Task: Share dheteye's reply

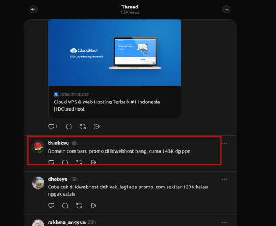Action: point(93,206)
